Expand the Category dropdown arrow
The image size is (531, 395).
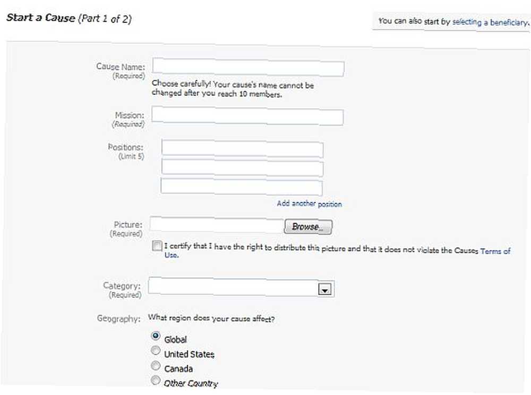[325, 289]
